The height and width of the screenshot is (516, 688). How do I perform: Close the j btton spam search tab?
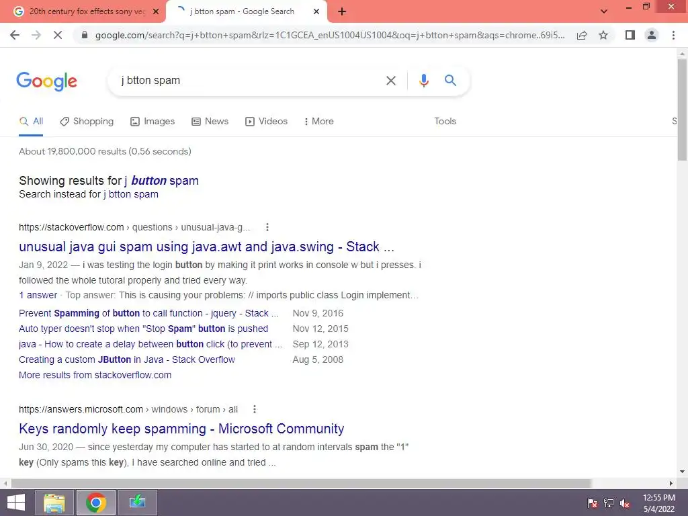pyautogui.click(x=316, y=12)
